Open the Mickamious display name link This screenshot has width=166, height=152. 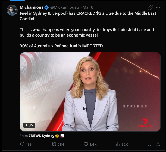pyautogui.click(x=32, y=7)
